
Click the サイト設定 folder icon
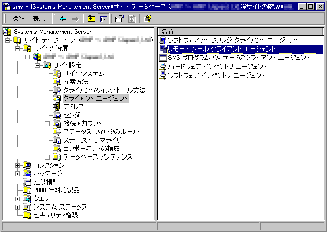point(47,65)
